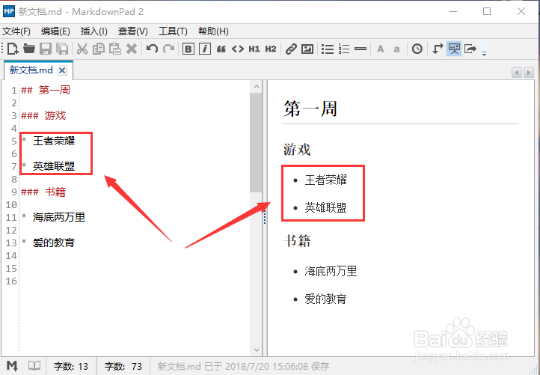Open a file using the folder icon
This screenshot has width=540, height=375.
(x=29, y=49)
